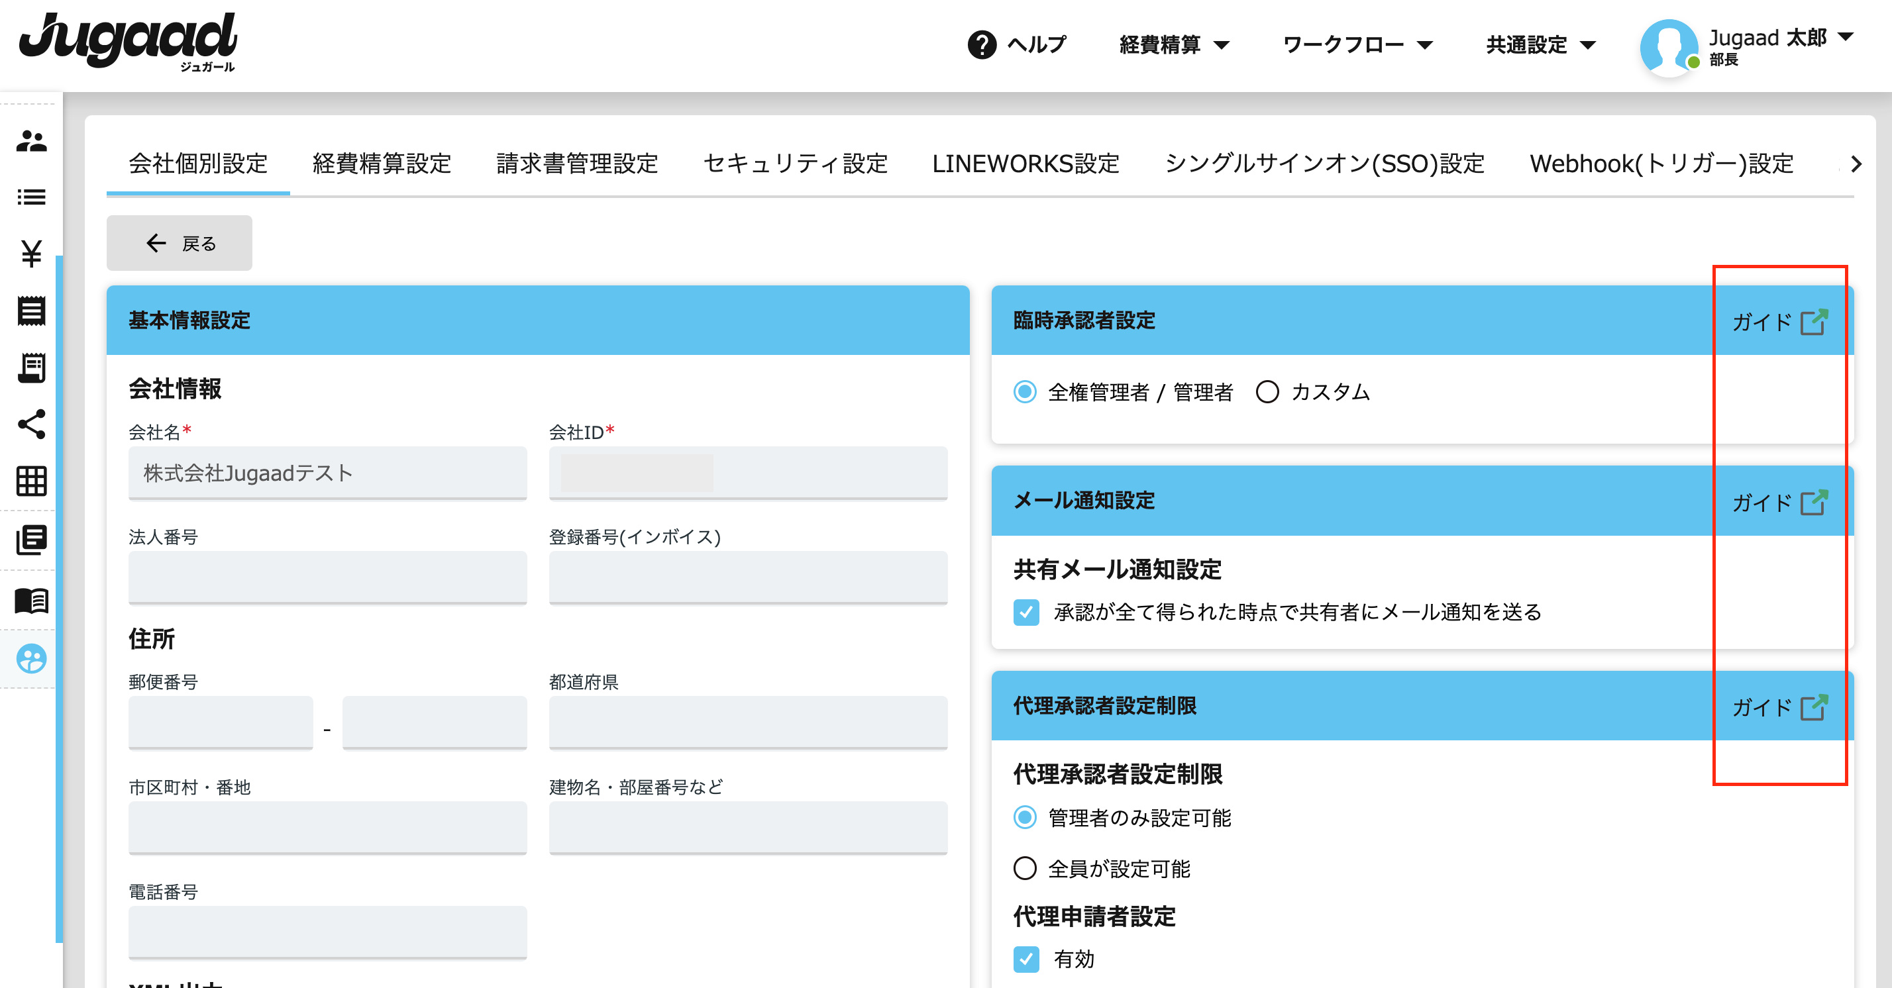Switch to 経費精算設定 tab
Screen dimensions: 1892x988
click(x=382, y=164)
